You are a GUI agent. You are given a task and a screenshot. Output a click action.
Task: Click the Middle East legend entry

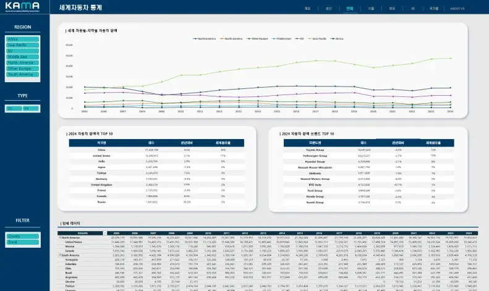(282, 39)
